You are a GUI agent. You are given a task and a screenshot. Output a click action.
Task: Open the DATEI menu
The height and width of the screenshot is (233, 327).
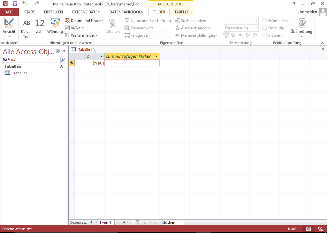click(9, 12)
